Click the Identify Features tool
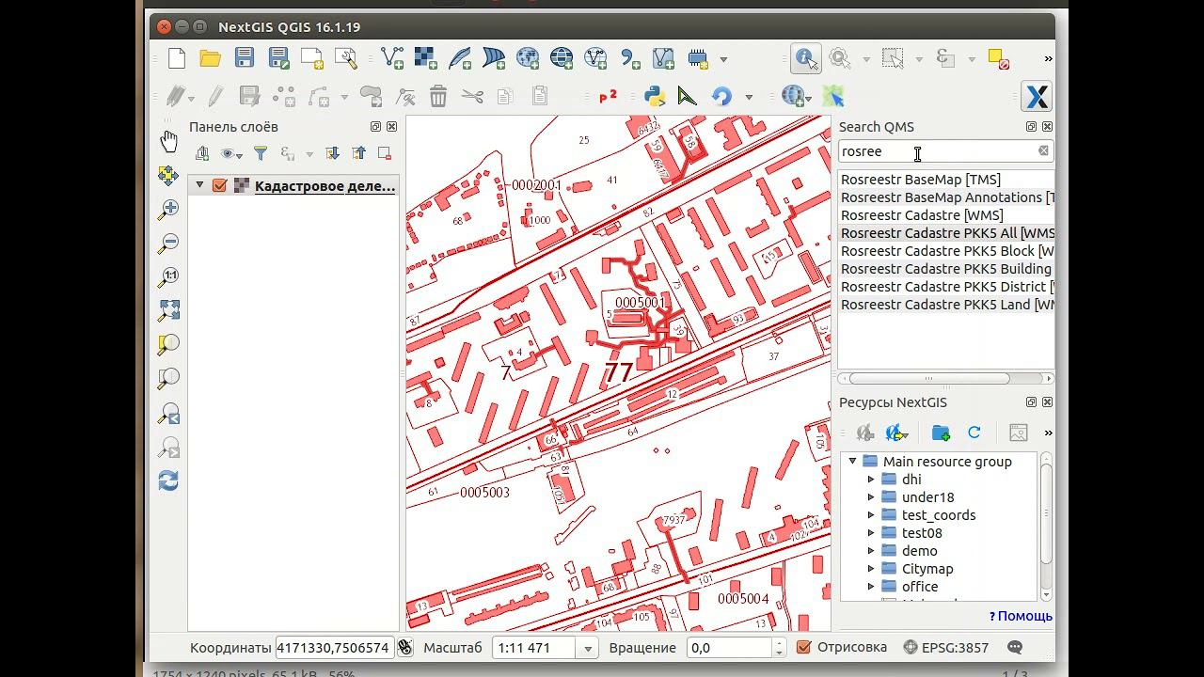This screenshot has width=1204, height=677. click(x=806, y=58)
